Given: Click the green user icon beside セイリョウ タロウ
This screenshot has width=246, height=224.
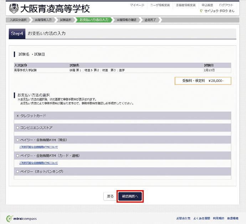Looking at the screenshot, I should pyautogui.click(x=201, y=11).
